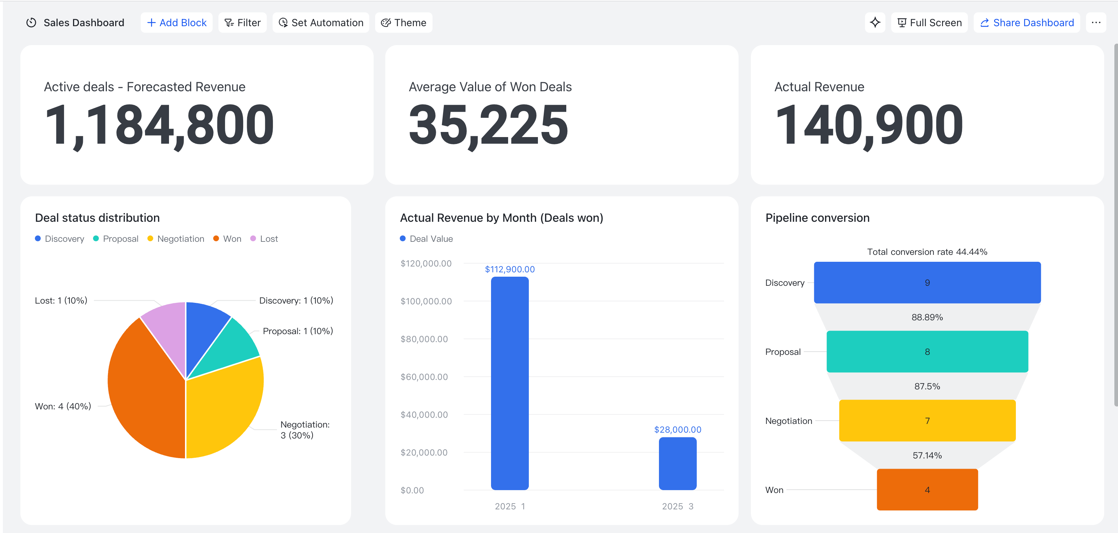Click the Theme palette icon
The height and width of the screenshot is (533, 1118).
(x=385, y=23)
